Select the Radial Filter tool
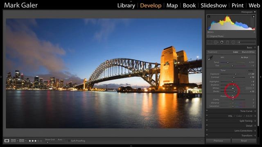The width and height of the screenshot is (262, 147). click(233, 42)
